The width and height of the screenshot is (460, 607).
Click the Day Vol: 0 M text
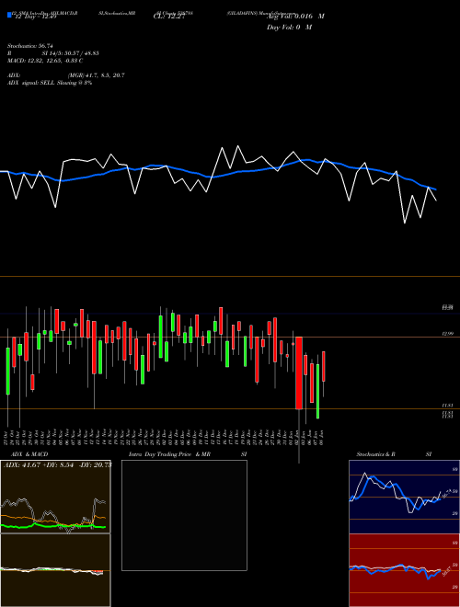[289, 28]
